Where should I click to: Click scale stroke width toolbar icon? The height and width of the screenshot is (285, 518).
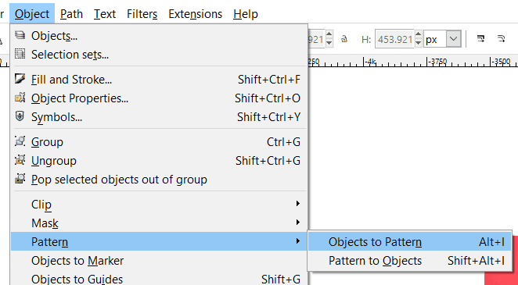pos(480,39)
